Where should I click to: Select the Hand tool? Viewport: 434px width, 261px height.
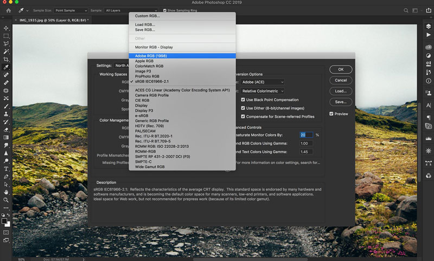click(6, 192)
